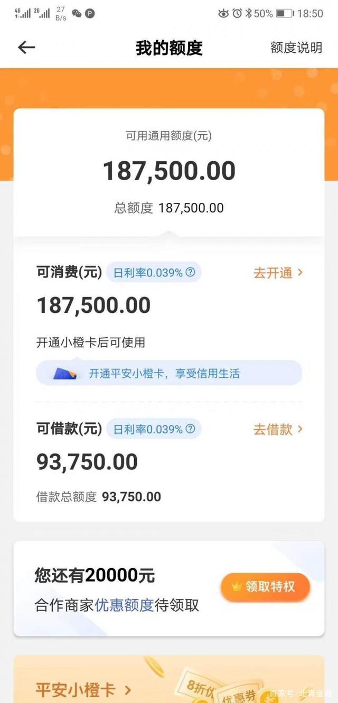The width and height of the screenshot is (338, 703).
Task: Tap the back arrow at top left
Action: click(25, 48)
